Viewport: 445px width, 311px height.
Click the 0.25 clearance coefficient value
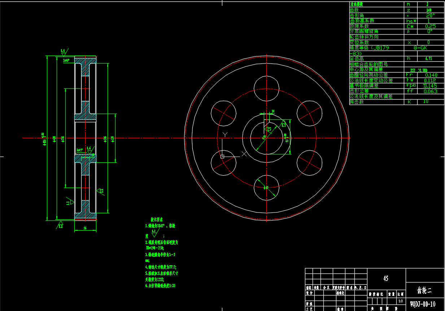pos(430,26)
